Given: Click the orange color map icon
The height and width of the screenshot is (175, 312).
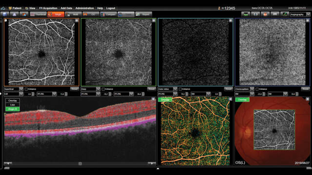Looking at the screenshot, I should click(265, 14).
